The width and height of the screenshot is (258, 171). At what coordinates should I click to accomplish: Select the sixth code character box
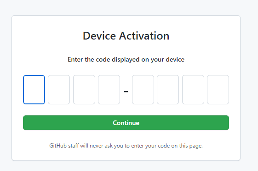click(x=168, y=90)
